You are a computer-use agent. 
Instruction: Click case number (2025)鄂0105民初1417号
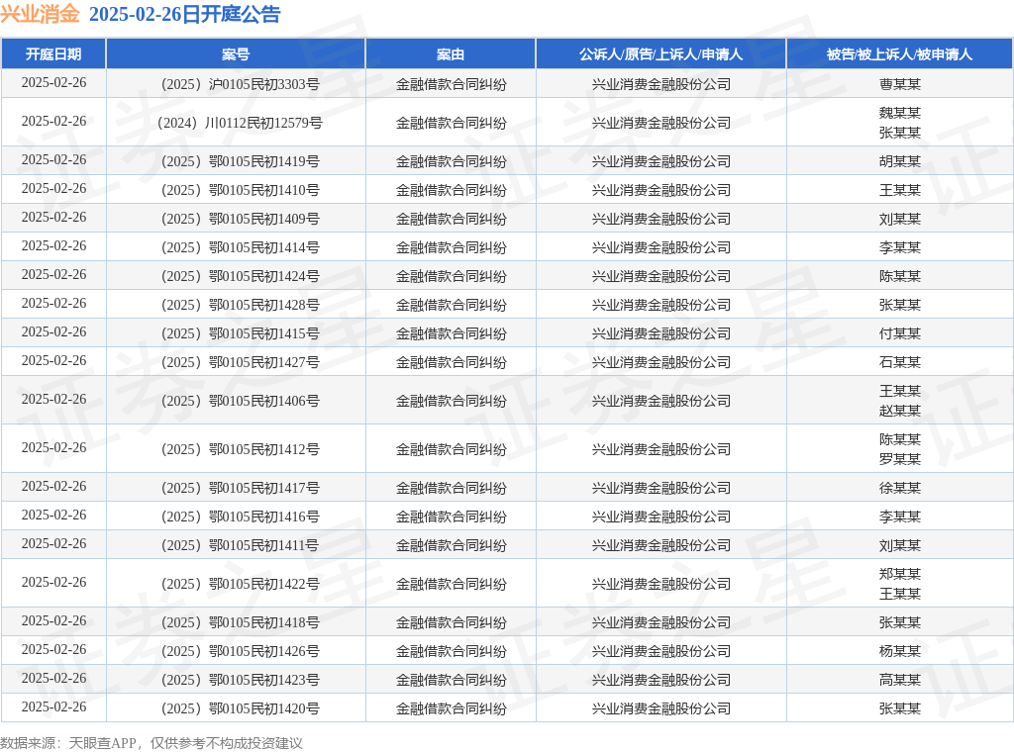click(240, 489)
